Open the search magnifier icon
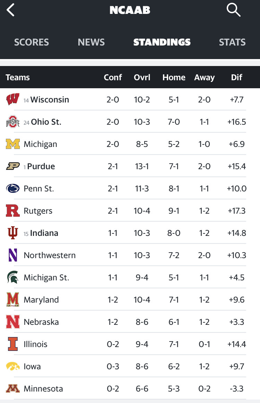The width and height of the screenshot is (260, 403). point(233,10)
